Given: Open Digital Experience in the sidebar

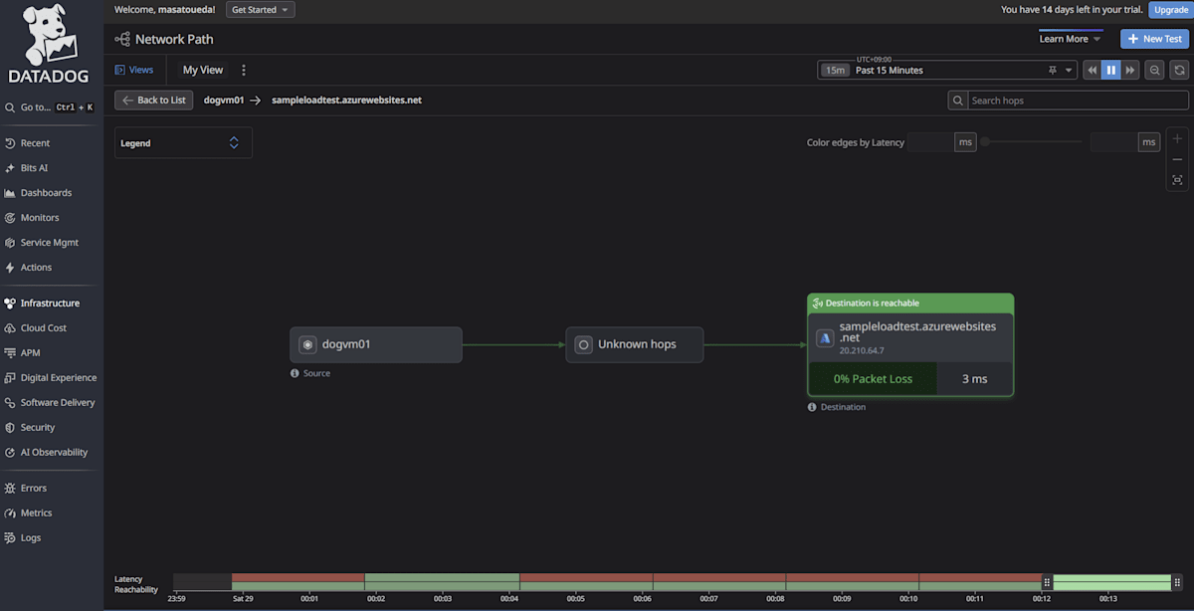Looking at the screenshot, I should pos(51,378).
